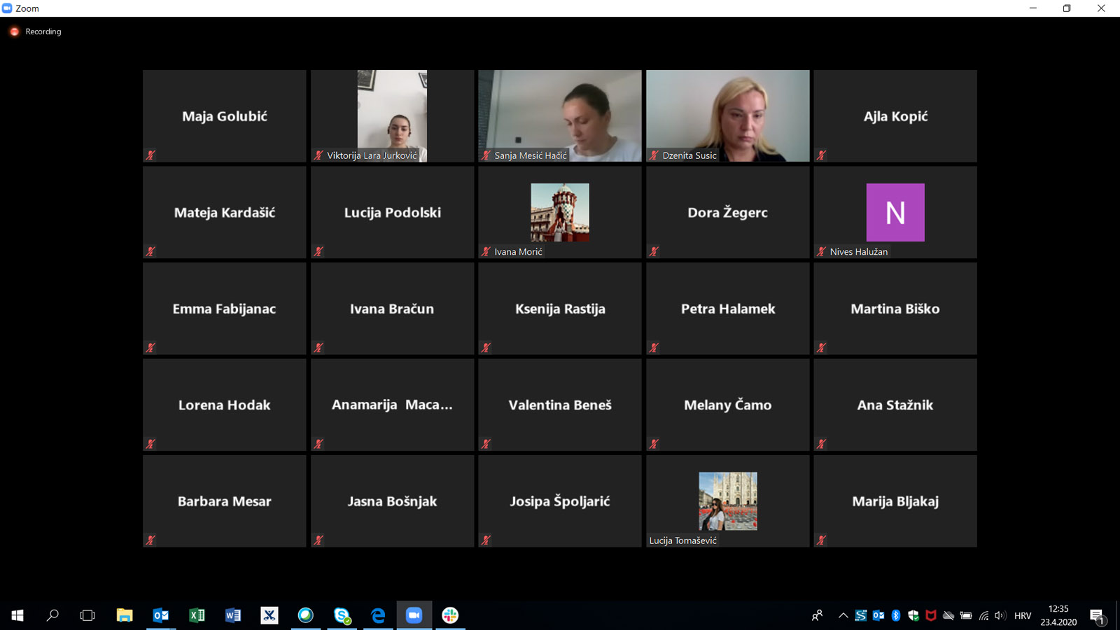This screenshot has width=1120, height=630.
Task: Open Skype from the taskbar
Action: (x=342, y=615)
